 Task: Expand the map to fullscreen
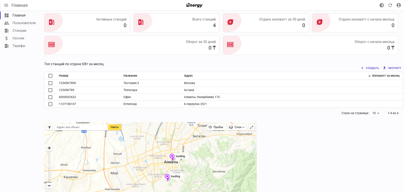click(x=251, y=127)
